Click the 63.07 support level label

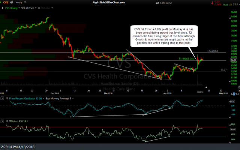[x=223, y=70]
